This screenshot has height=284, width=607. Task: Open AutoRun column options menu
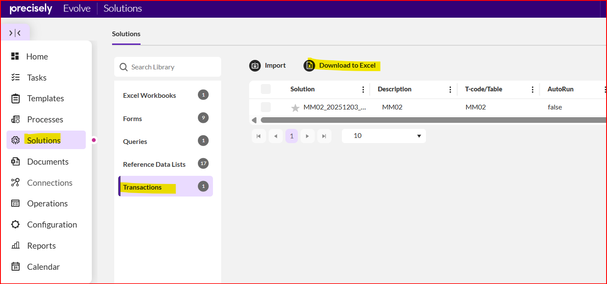pos(605,90)
